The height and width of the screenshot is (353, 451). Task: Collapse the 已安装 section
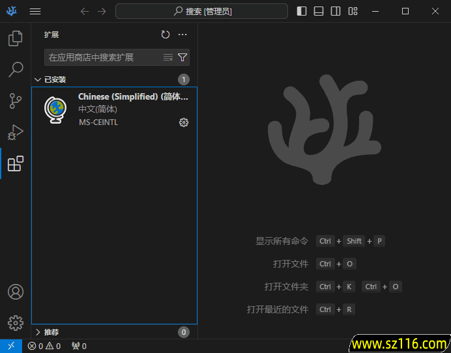click(38, 79)
